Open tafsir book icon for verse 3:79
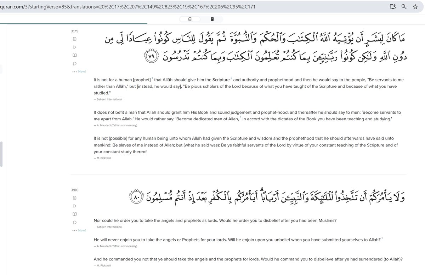 pyautogui.click(x=74, y=55)
